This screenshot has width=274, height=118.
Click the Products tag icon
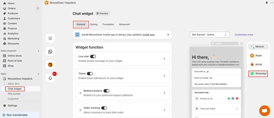point(5,13)
